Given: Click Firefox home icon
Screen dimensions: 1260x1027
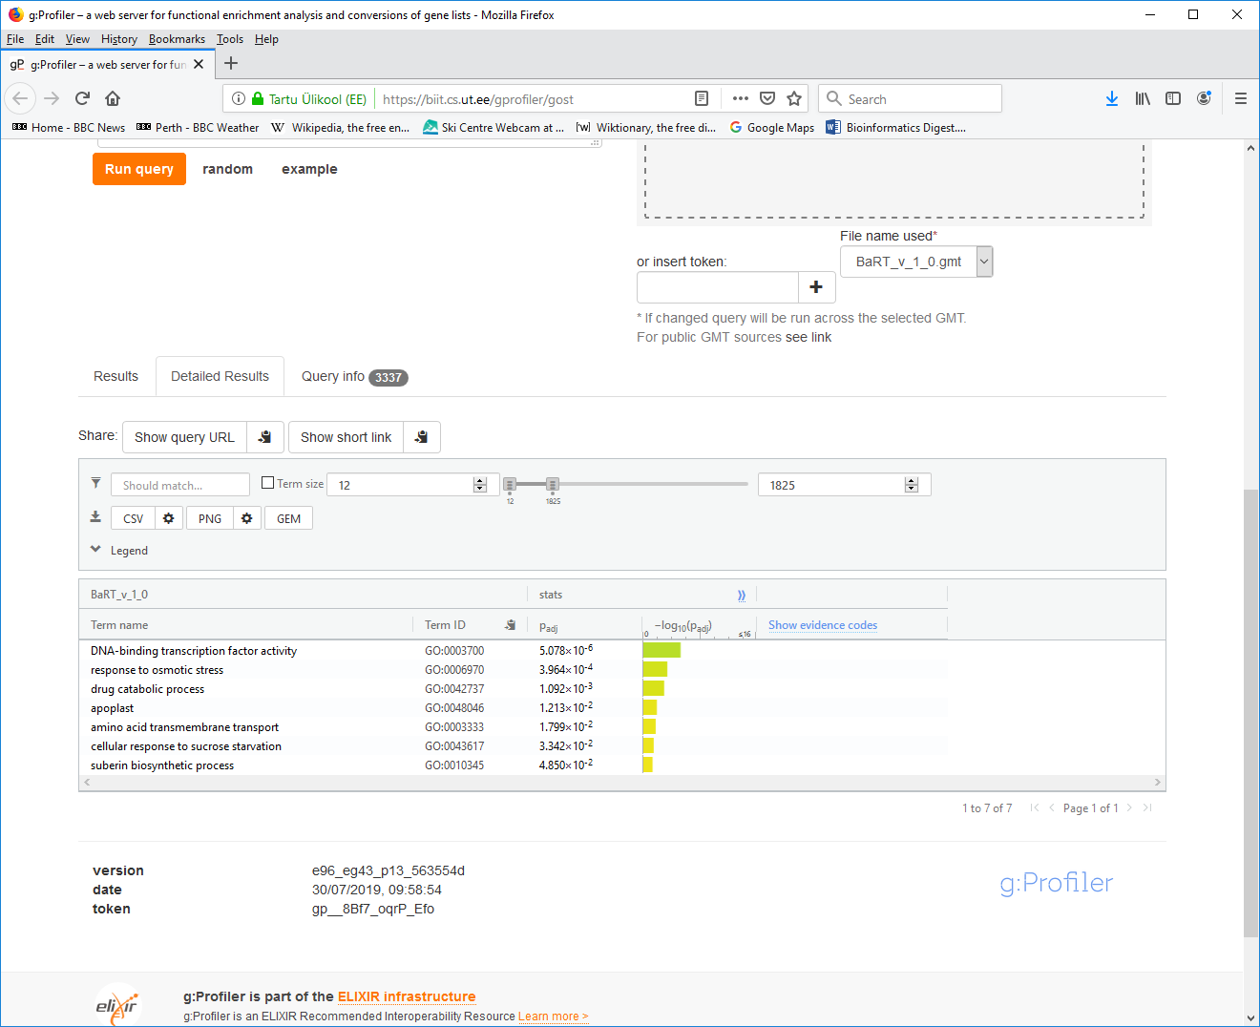Looking at the screenshot, I should 113,98.
